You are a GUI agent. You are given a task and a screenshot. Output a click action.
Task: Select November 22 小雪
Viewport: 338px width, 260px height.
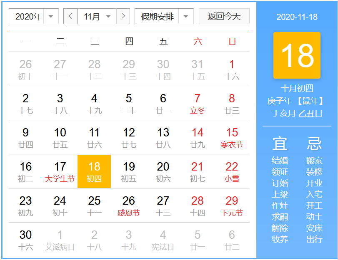232,171
